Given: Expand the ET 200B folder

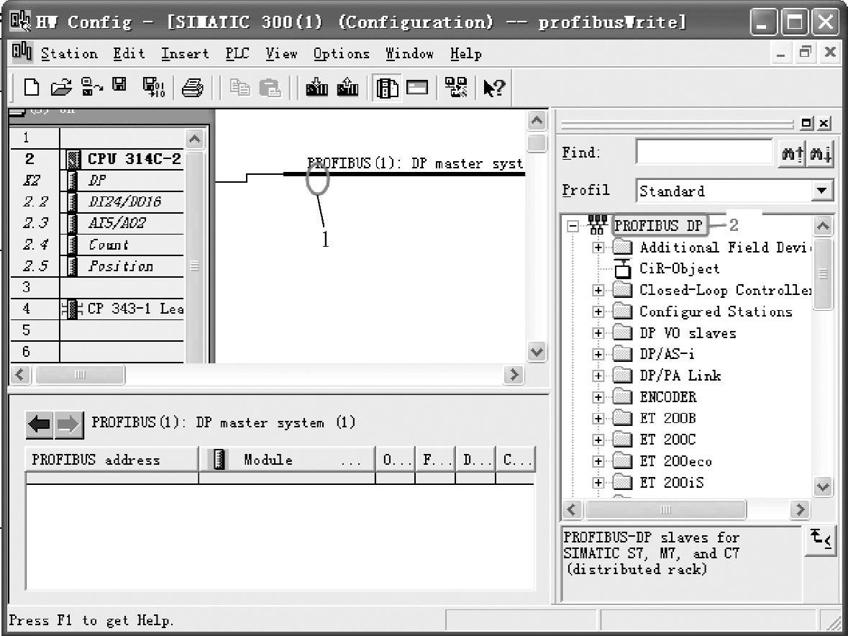Looking at the screenshot, I should click(598, 419).
